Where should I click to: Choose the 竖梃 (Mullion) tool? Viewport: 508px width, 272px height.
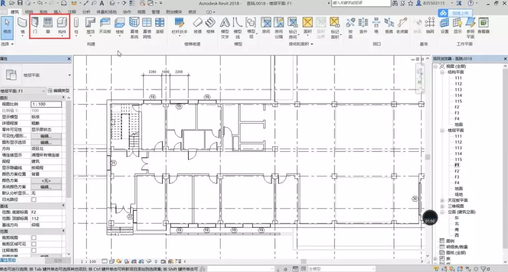click(x=160, y=26)
